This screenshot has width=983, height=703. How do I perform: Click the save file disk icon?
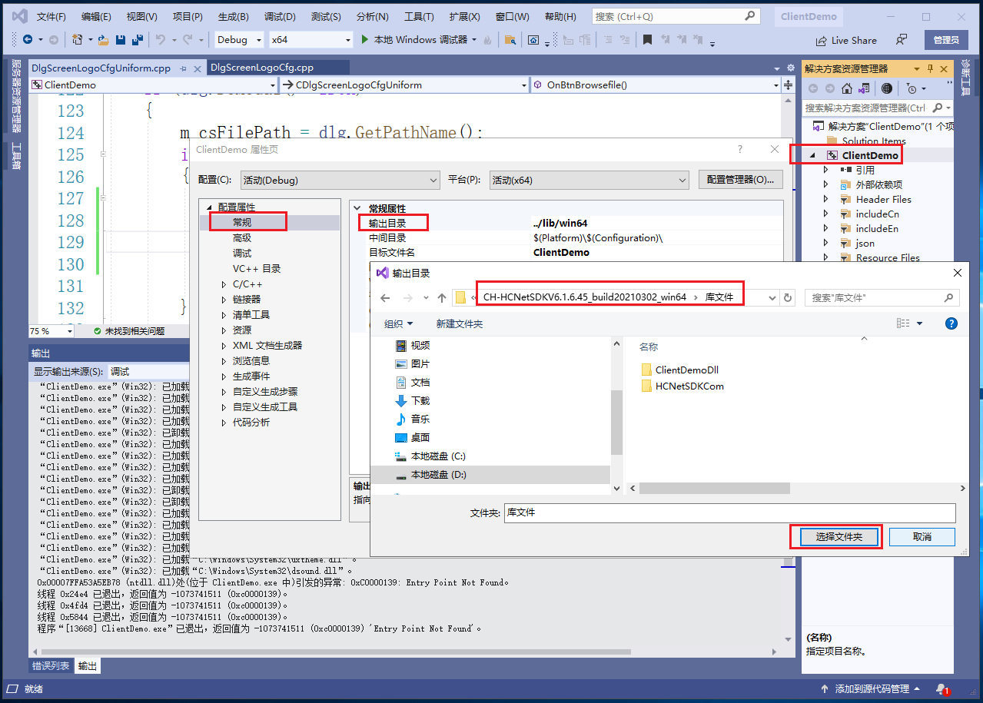[x=121, y=39]
